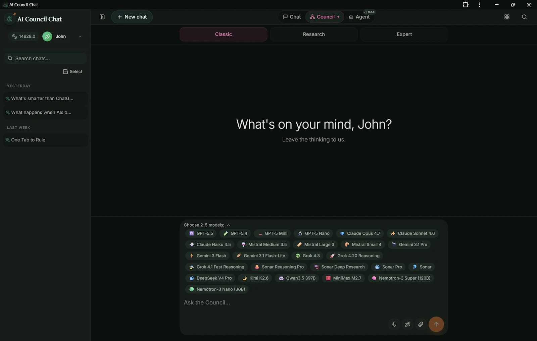Open chat "What happens when AIs d..."

point(45,112)
